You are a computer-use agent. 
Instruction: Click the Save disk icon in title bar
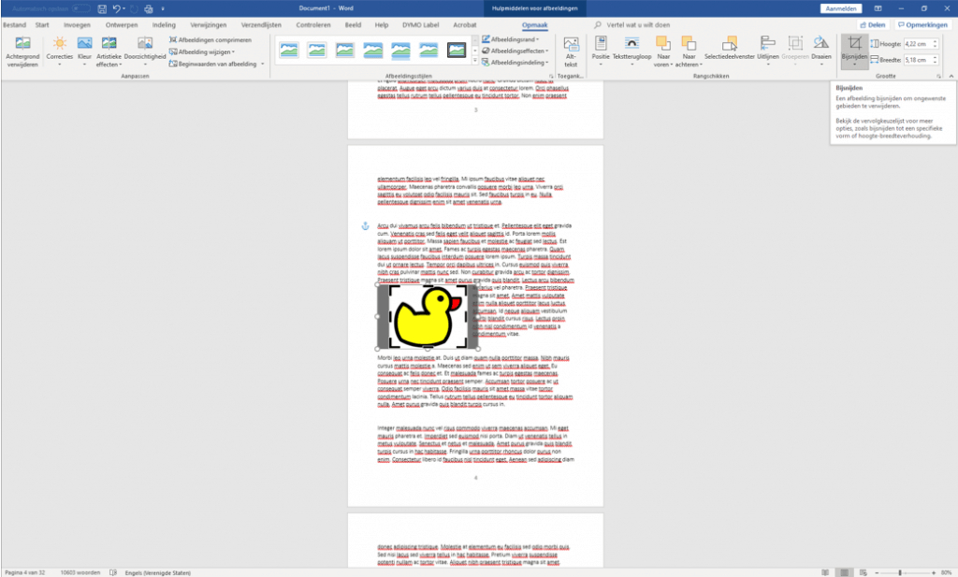(x=102, y=8)
